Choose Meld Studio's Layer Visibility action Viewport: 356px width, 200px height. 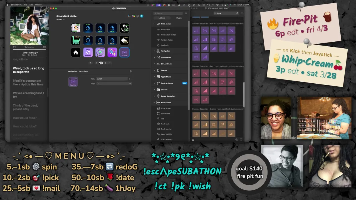coord(167,134)
